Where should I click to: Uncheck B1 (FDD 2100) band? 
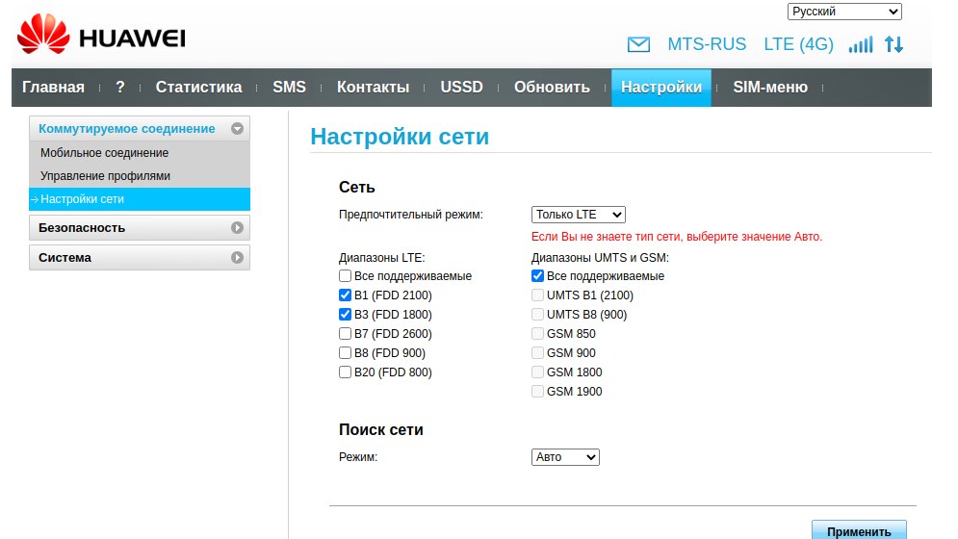[346, 295]
